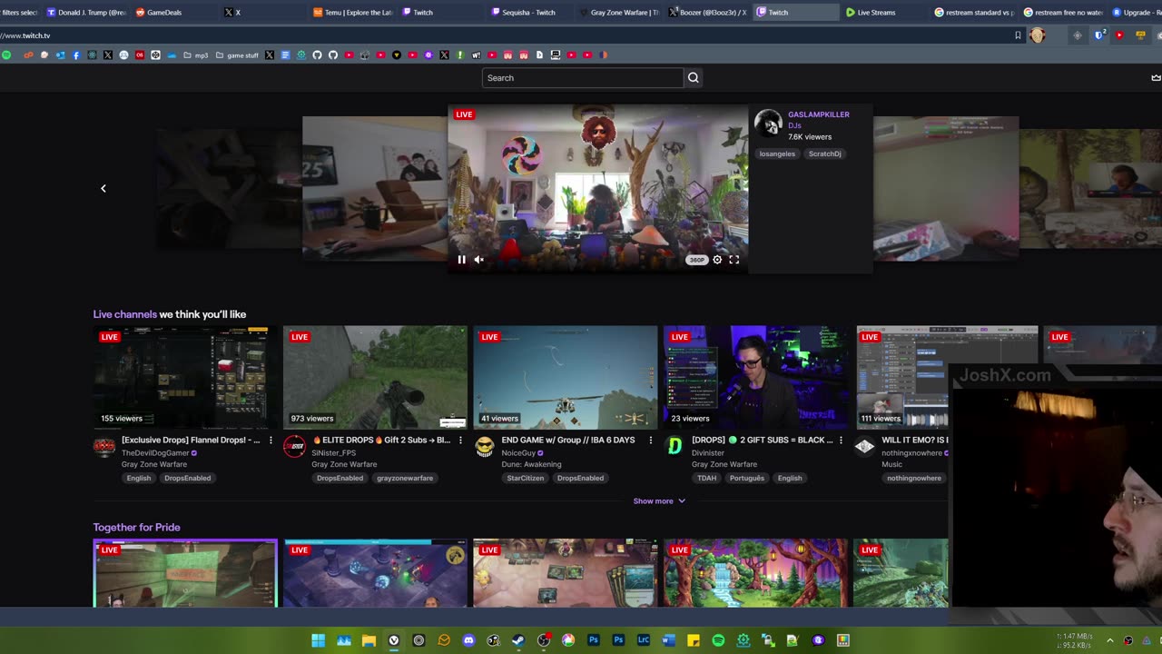Select the ScratchDj tag
This screenshot has height=654, width=1162.
pyautogui.click(x=825, y=154)
